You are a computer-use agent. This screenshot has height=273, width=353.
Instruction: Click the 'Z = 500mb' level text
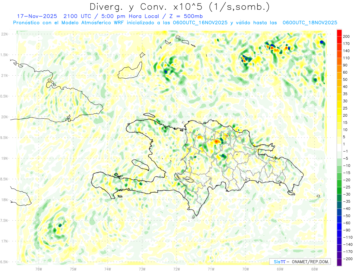(187, 16)
